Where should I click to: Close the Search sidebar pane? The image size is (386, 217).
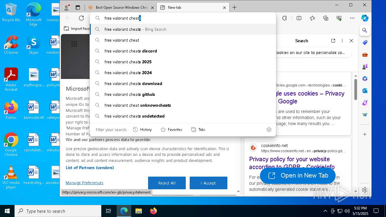pyautogui.click(x=351, y=41)
